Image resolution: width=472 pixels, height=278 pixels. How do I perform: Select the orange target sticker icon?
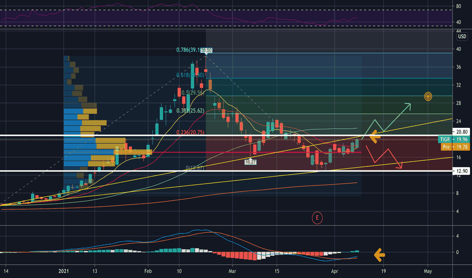click(428, 97)
